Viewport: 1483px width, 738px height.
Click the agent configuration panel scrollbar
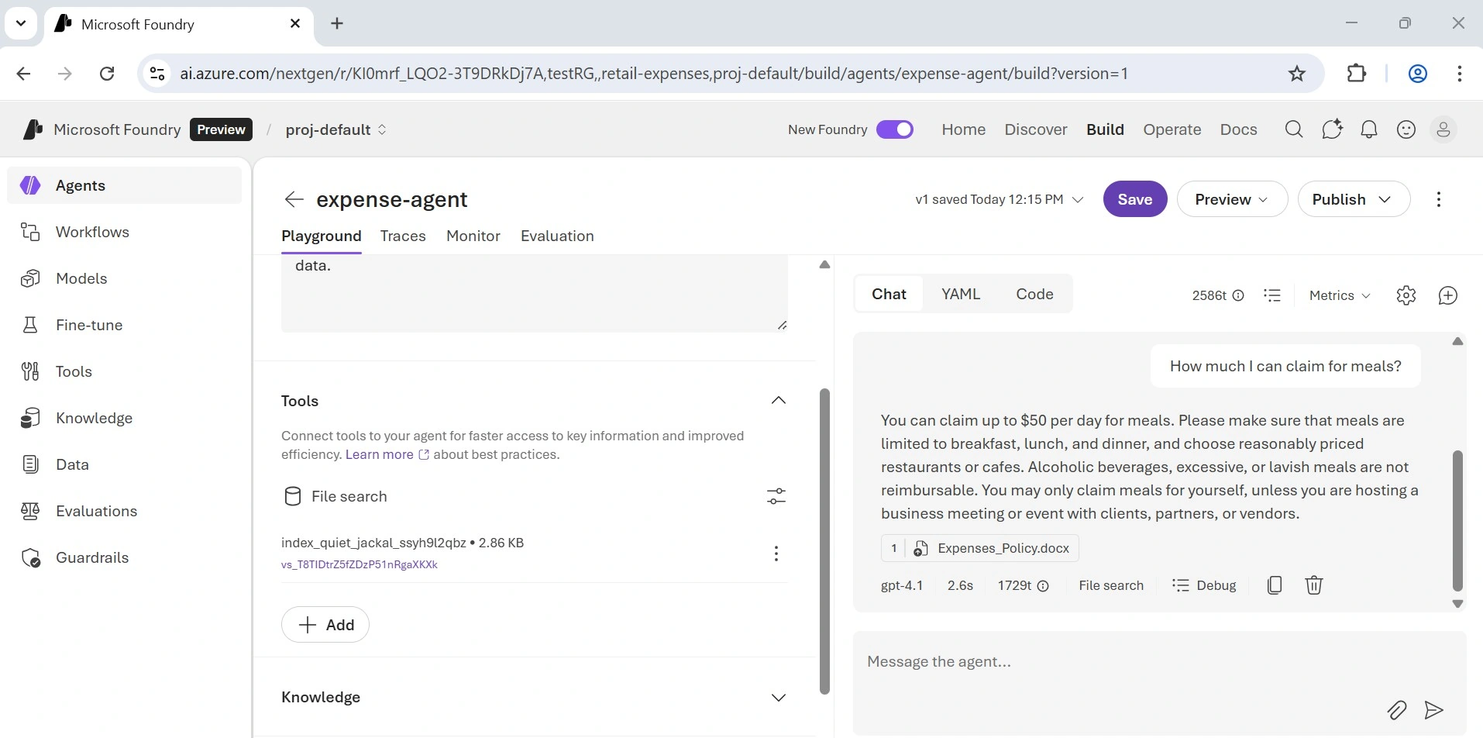(x=824, y=541)
